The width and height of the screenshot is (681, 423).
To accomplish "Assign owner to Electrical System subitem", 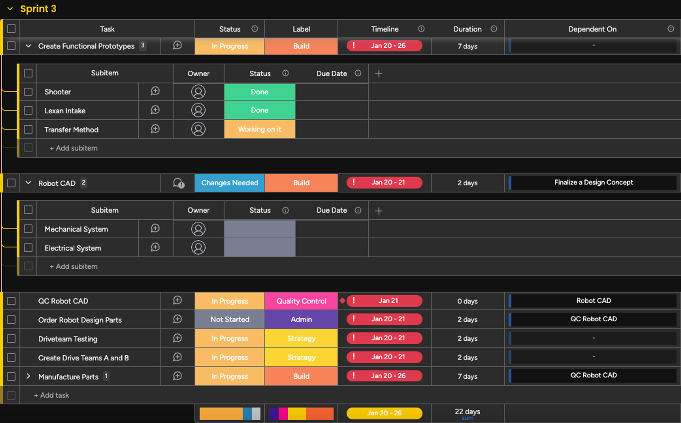I will pyautogui.click(x=198, y=247).
